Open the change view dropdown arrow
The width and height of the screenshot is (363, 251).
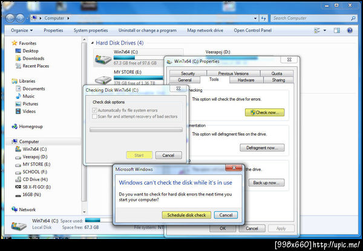324,30
